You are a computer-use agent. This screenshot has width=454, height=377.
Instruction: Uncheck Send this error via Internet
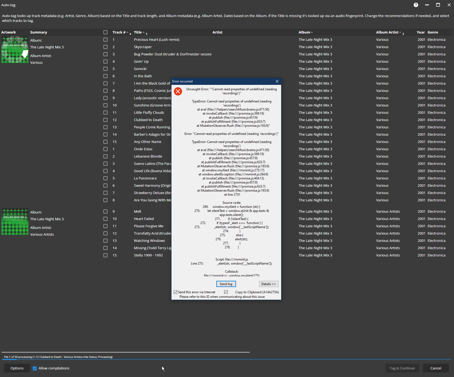point(176,292)
